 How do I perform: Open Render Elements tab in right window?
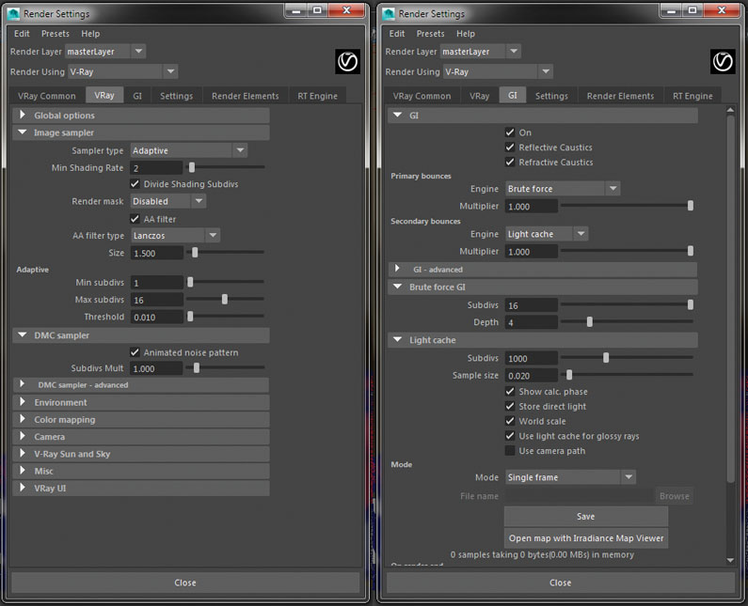pyautogui.click(x=620, y=96)
